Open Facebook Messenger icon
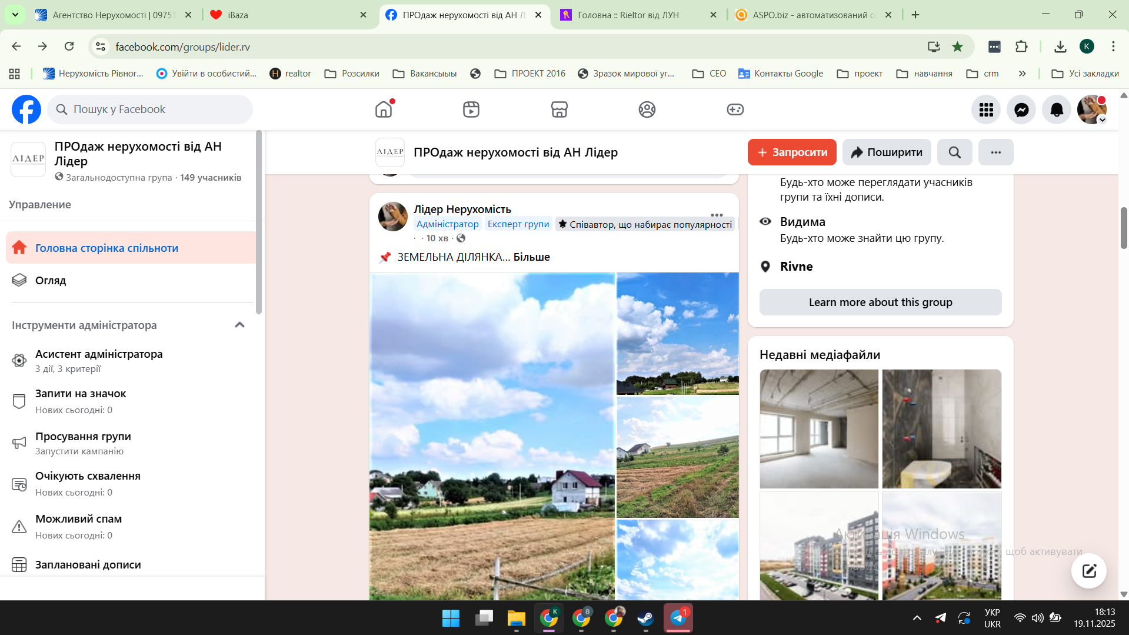The width and height of the screenshot is (1129, 635). 1021,109
